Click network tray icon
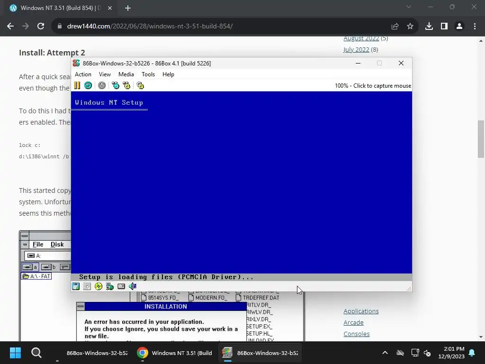485x364 pixels. 415,353
